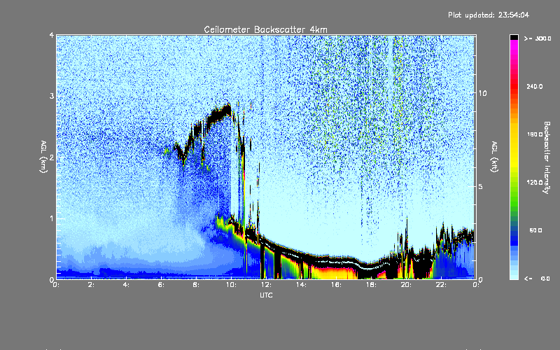The width and height of the screenshot is (560, 350).
Task: Select the '14:' tick on the UTC axis
Action: point(301,285)
